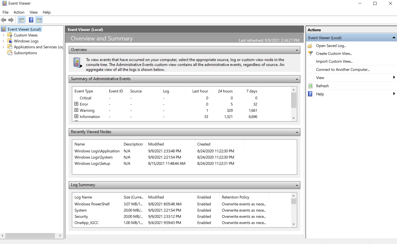
Task: Open the Action menu
Action: coord(19,12)
